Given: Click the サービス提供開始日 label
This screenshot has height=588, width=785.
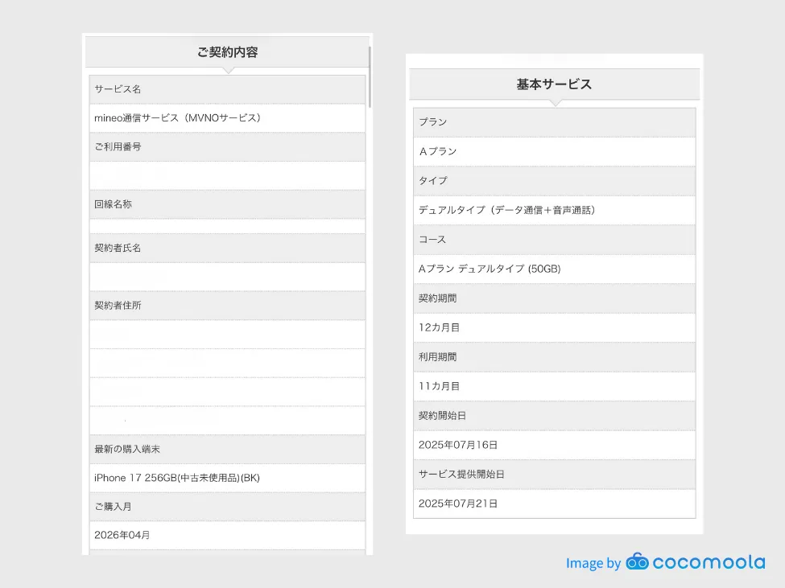Looking at the screenshot, I should pos(461,474).
